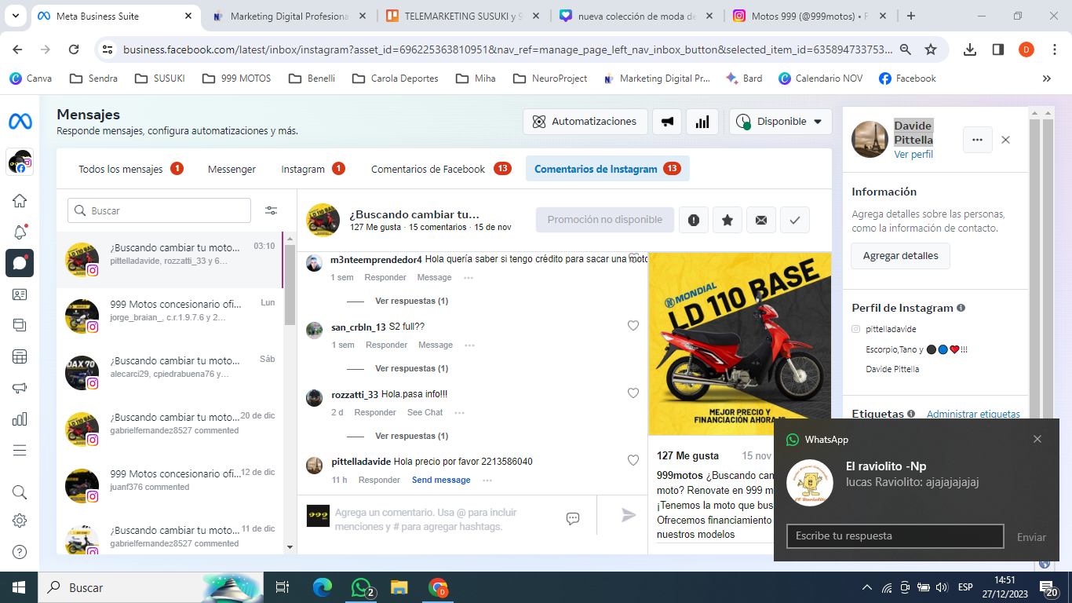This screenshot has height=603, width=1072.
Task: Open the Ver perfil link
Action: (913, 155)
